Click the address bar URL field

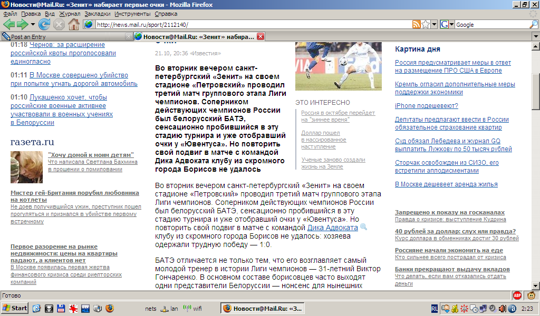pyautogui.click(x=253, y=25)
